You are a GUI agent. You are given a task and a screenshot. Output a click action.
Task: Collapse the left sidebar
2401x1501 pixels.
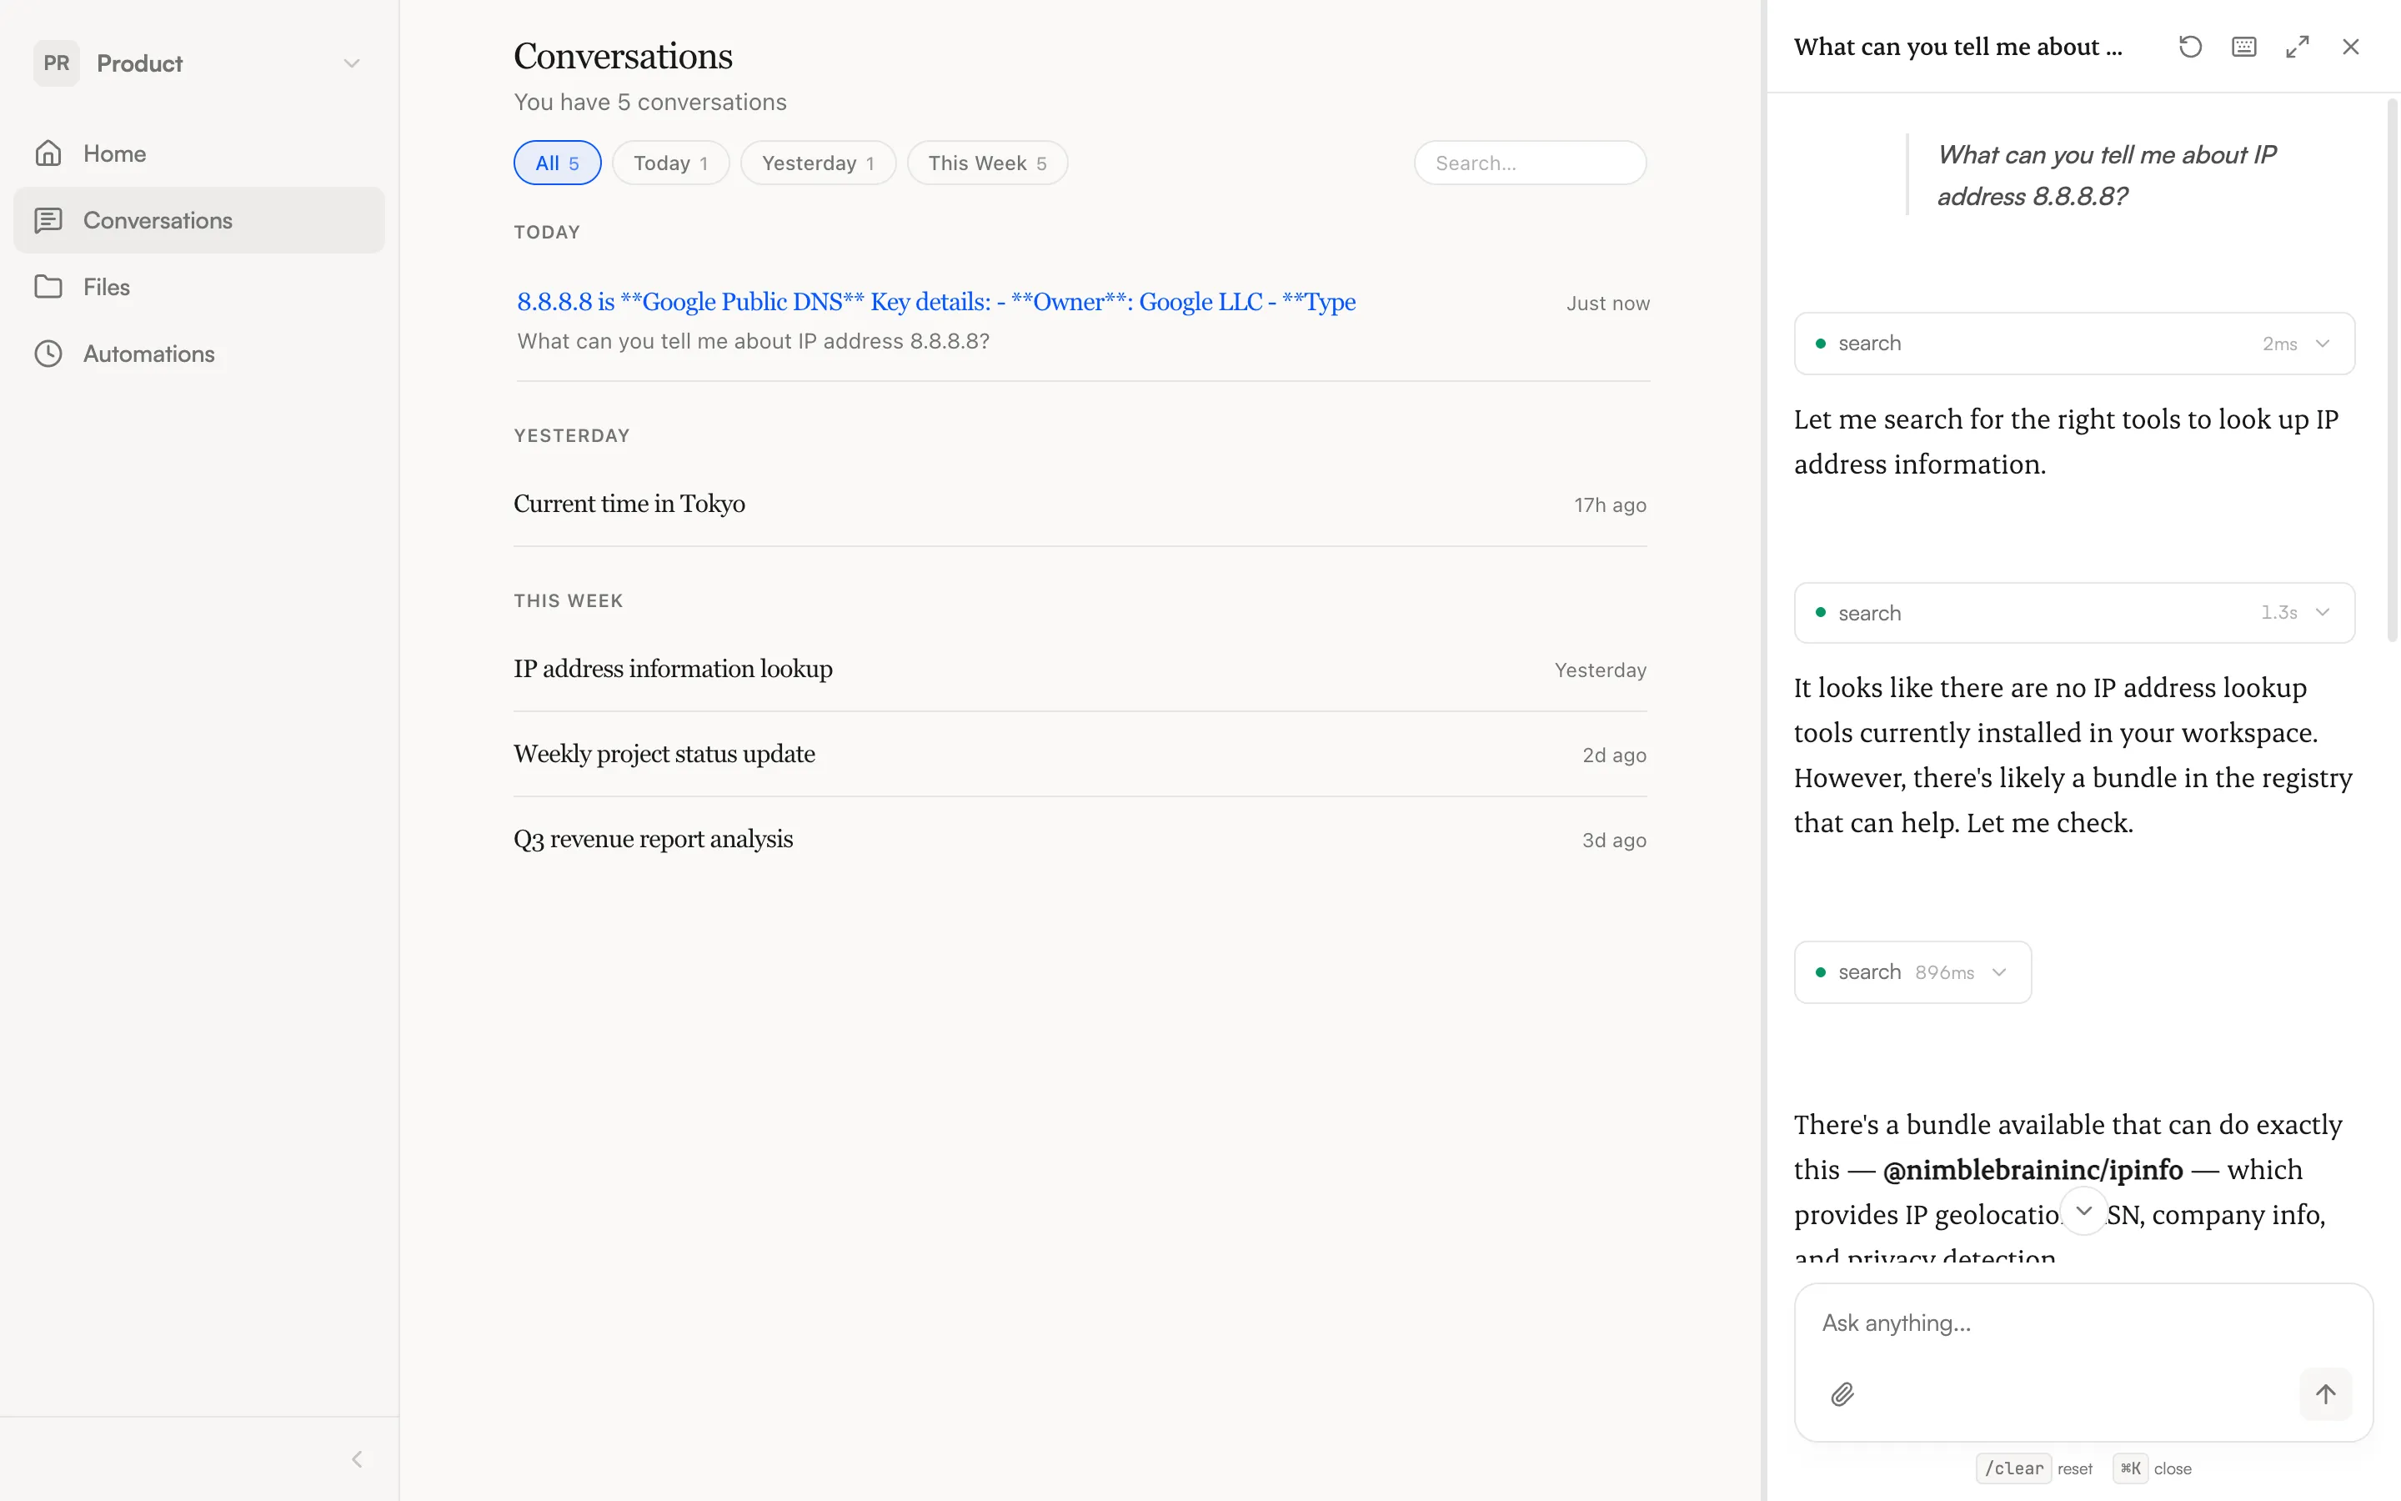pyautogui.click(x=357, y=1458)
